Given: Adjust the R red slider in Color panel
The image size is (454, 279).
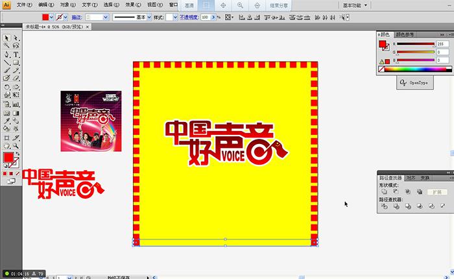Looking at the screenshot, I should [x=416, y=44].
